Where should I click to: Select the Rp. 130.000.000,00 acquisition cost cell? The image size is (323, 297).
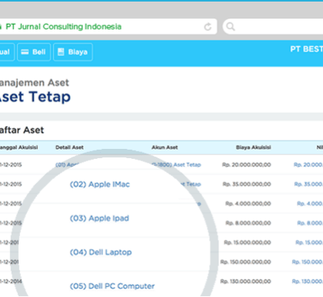click(x=246, y=281)
